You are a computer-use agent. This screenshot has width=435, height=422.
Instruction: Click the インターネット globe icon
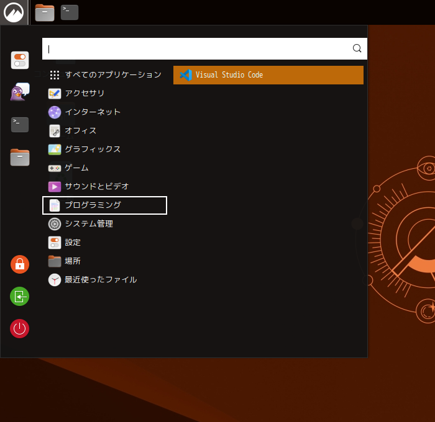click(55, 112)
